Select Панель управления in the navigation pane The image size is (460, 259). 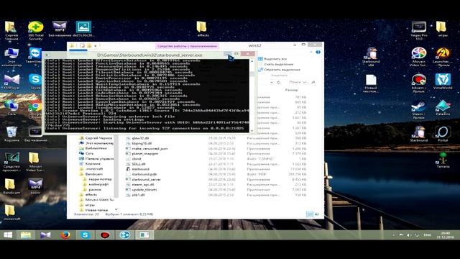pyautogui.click(x=96, y=158)
